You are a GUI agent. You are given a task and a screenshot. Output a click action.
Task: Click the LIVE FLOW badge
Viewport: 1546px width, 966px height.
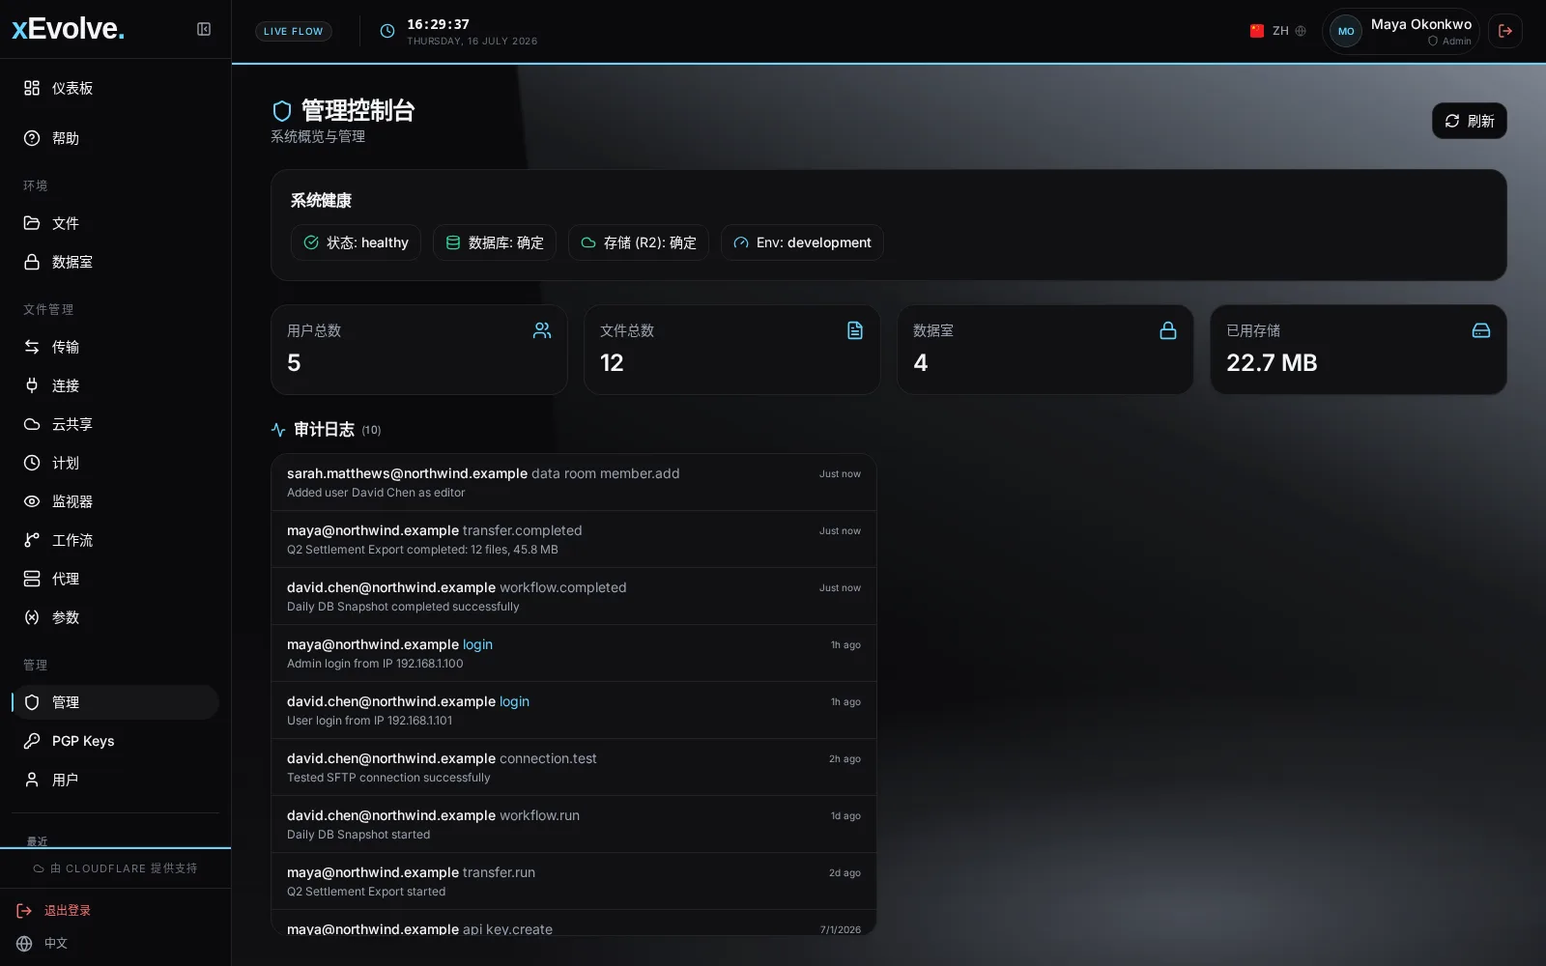click(x=294, y=31)
